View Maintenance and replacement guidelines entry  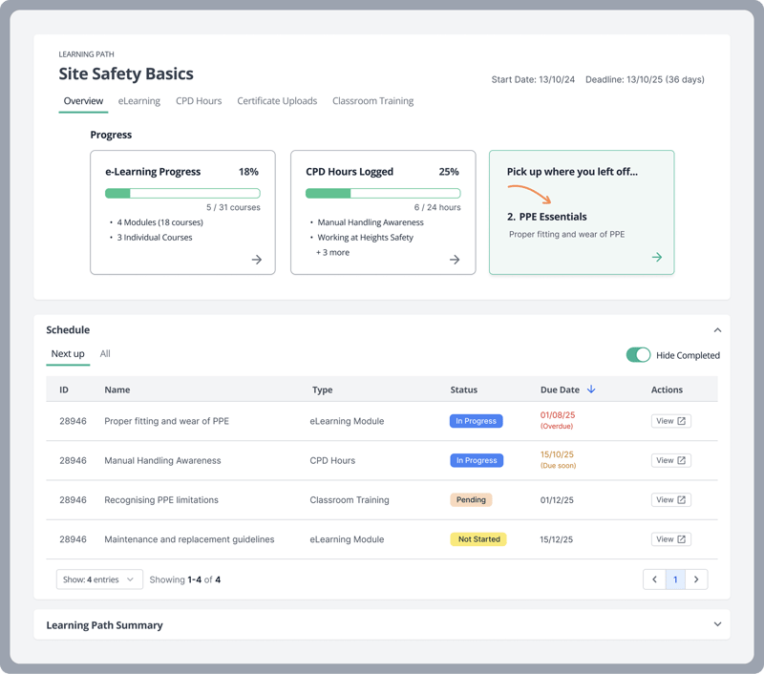670,539
